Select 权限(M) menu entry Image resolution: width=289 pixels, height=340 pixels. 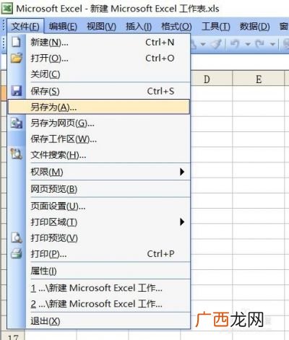click(x=99, y=172)
